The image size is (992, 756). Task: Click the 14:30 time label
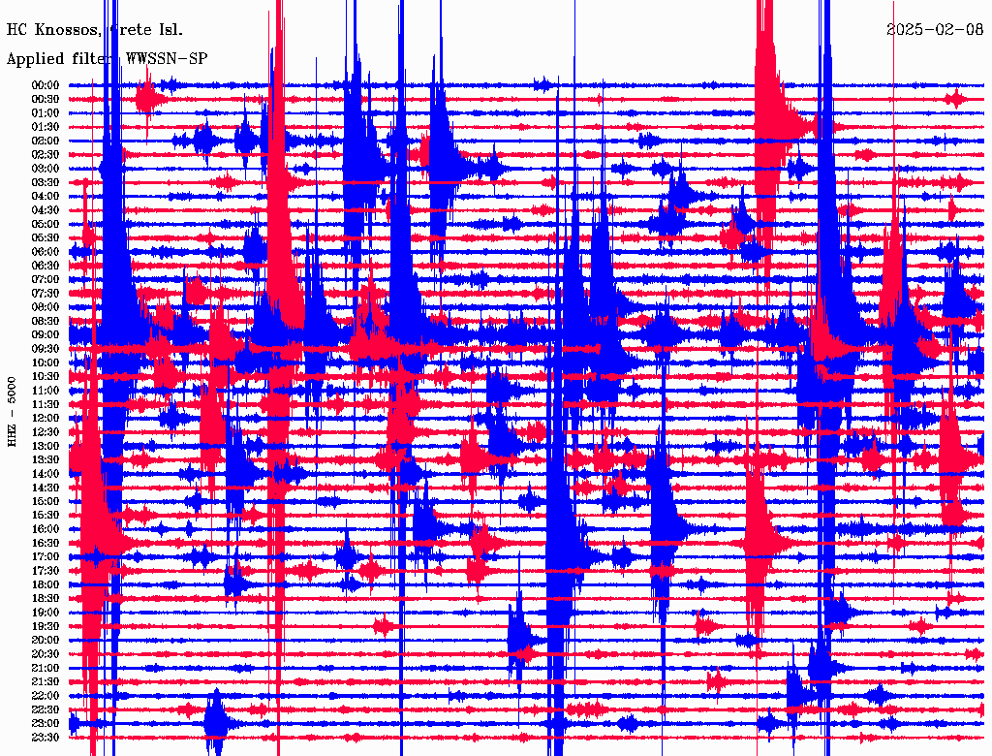tap(46, 488)
